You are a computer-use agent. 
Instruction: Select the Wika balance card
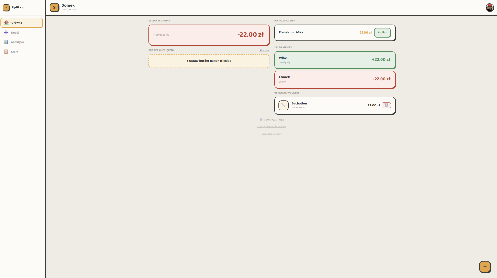(335, 60)
